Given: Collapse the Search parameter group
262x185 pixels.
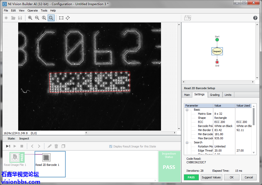Looking at the screenshot, I should point(187,143).
